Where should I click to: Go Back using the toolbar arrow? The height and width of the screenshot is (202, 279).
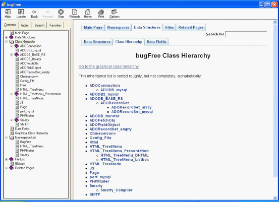pyautogui.click(x=34, y=12)
